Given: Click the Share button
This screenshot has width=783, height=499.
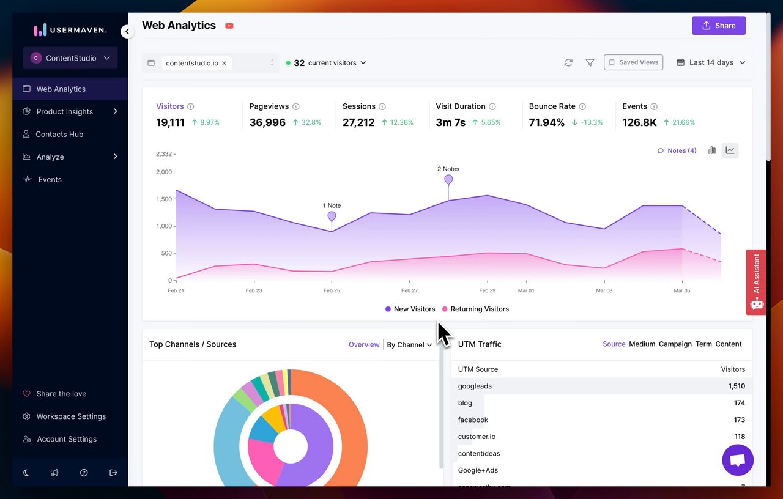Looking at the screenshot, I should [x=719, y=26].
